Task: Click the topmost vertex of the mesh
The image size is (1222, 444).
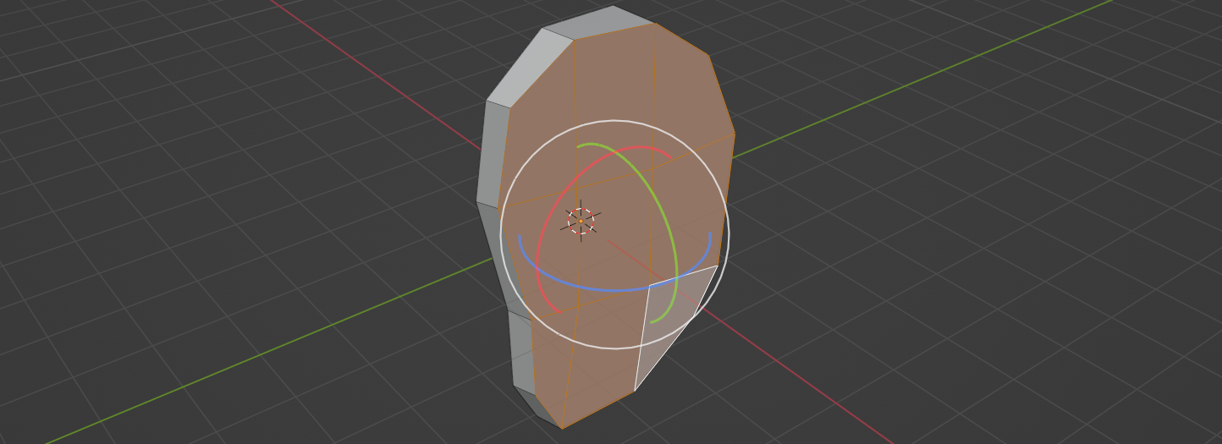Action: [614, 6]
